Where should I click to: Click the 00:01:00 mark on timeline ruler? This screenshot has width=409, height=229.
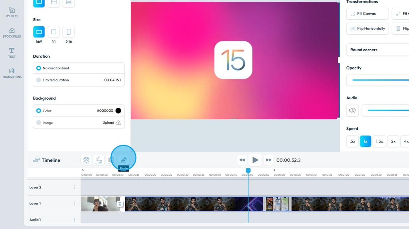[x=279, y=175]
